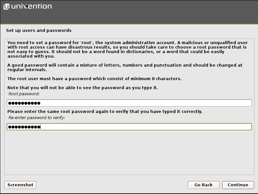Viewport: 258px width, 194px height.
Task: Click the univention wordmark in the header
Action: pyautogui.click(x=31, y=6)
